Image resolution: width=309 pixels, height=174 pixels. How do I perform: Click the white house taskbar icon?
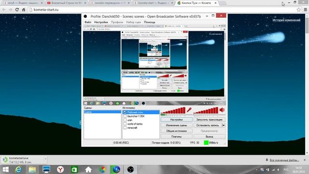point(88,169)
